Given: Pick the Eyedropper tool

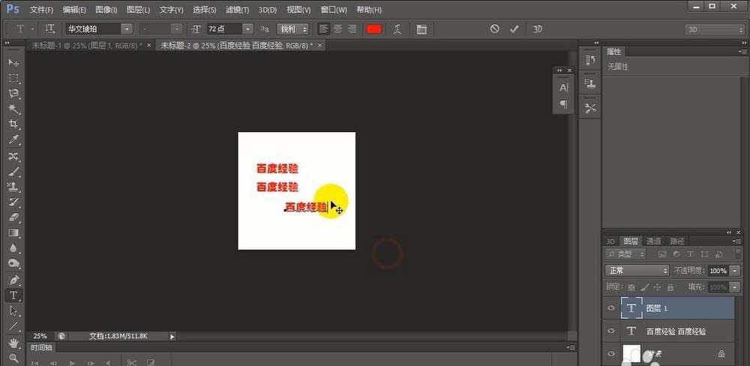Looking at the screenshot, I should [13, 140].
